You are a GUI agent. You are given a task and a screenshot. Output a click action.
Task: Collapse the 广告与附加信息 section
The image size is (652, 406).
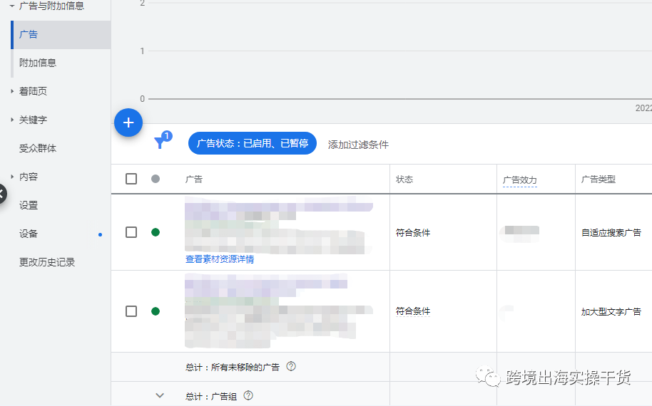[12, 6]
